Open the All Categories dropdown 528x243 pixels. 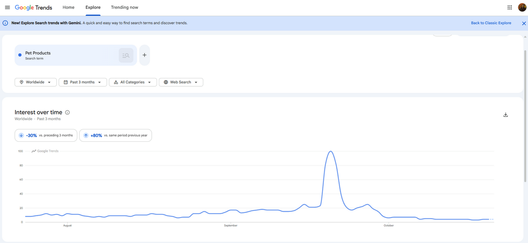(133, 82)
